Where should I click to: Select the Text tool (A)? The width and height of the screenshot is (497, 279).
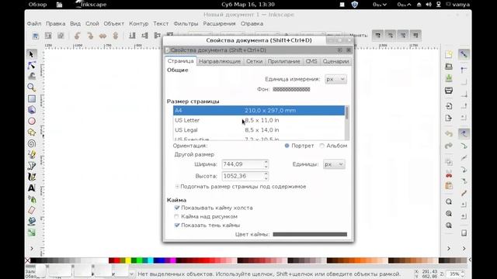point(31,188)
